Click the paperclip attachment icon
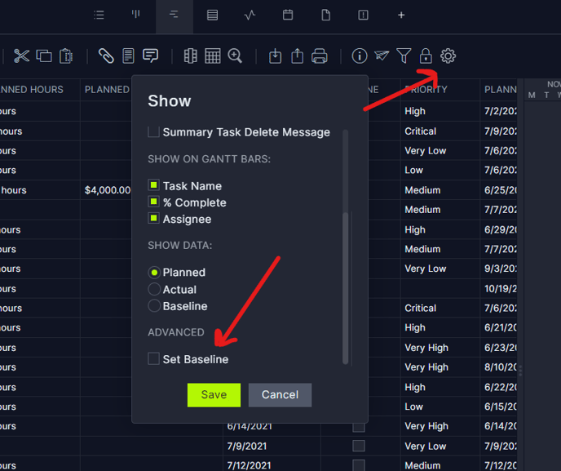The width and height of the screenshot is (561, 471). click(x=106, y=56)
